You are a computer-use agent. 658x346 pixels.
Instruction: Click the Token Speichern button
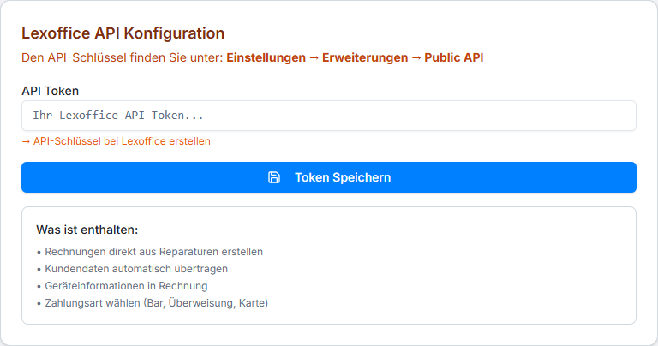pos(329,177)
